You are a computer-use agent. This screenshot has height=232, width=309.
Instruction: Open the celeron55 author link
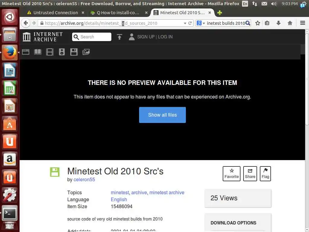pyautogui.click(x=84, y=179)
